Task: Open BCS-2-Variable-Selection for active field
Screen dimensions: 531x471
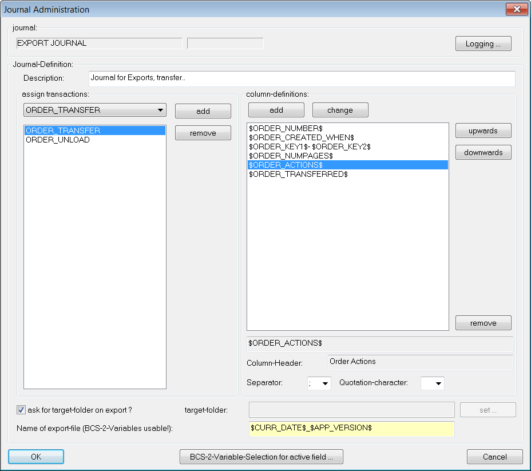Action: [x=261, y=457]
